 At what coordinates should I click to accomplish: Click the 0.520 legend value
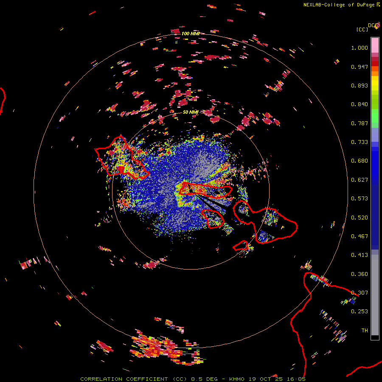360,218
